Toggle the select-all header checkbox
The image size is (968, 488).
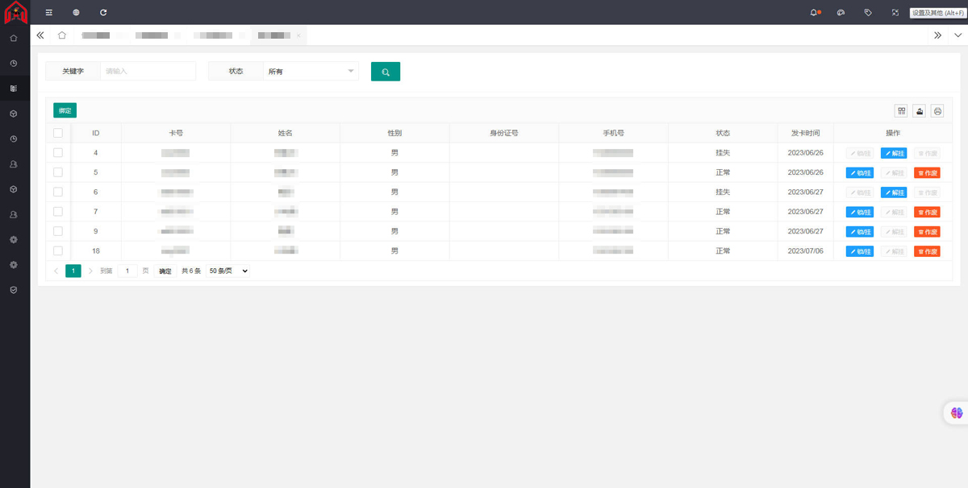coord(58,133)
